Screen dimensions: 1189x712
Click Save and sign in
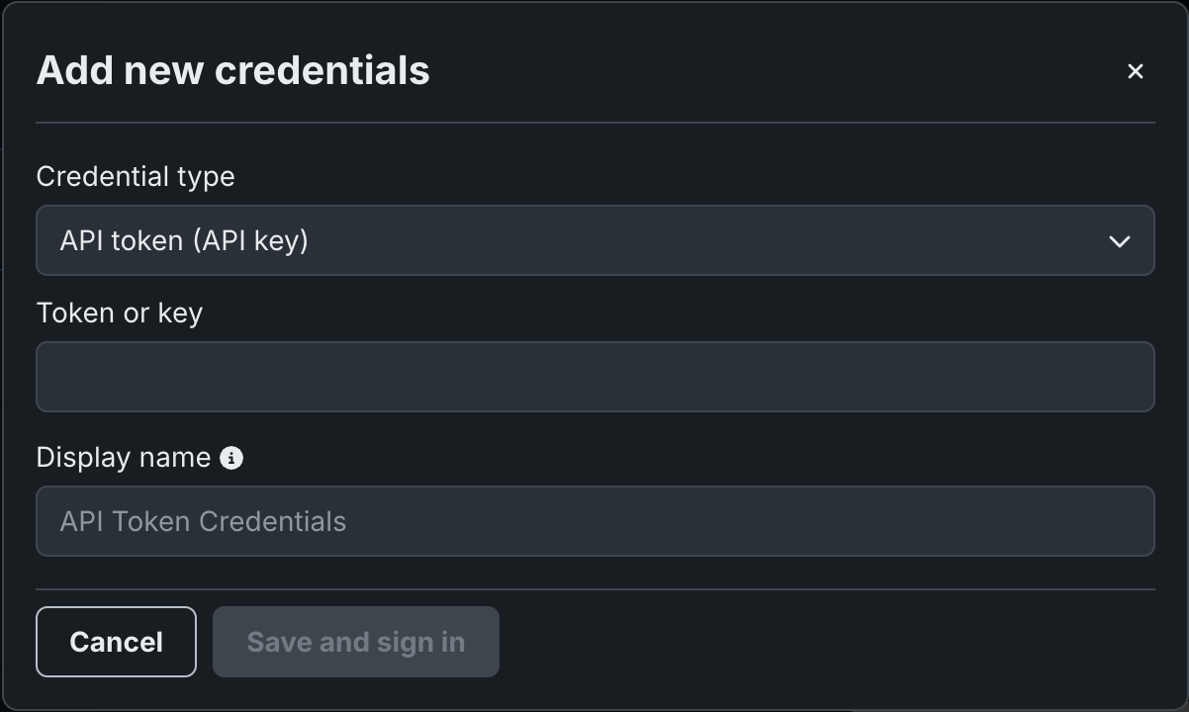pos(355,642)
